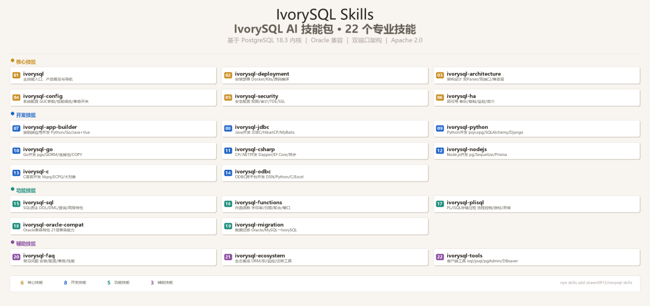Click the footer count 8 开发技能
This screenshot has width=650, height=306.
(75, 283)
